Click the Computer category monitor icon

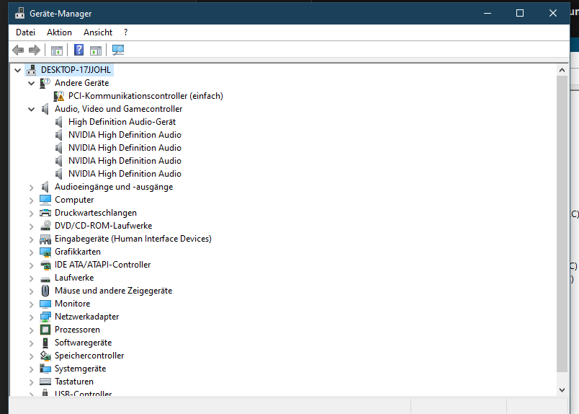[x=45, y=200]
